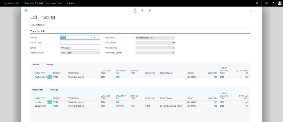Screen dimensions: 283x122
Task: Sort Destination table by Trace Lot Qty. header
Action: (x=243, y=97)
